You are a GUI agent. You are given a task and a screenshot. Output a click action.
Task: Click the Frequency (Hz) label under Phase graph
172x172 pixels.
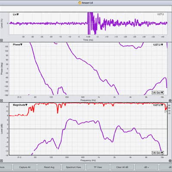coord(88,100)
